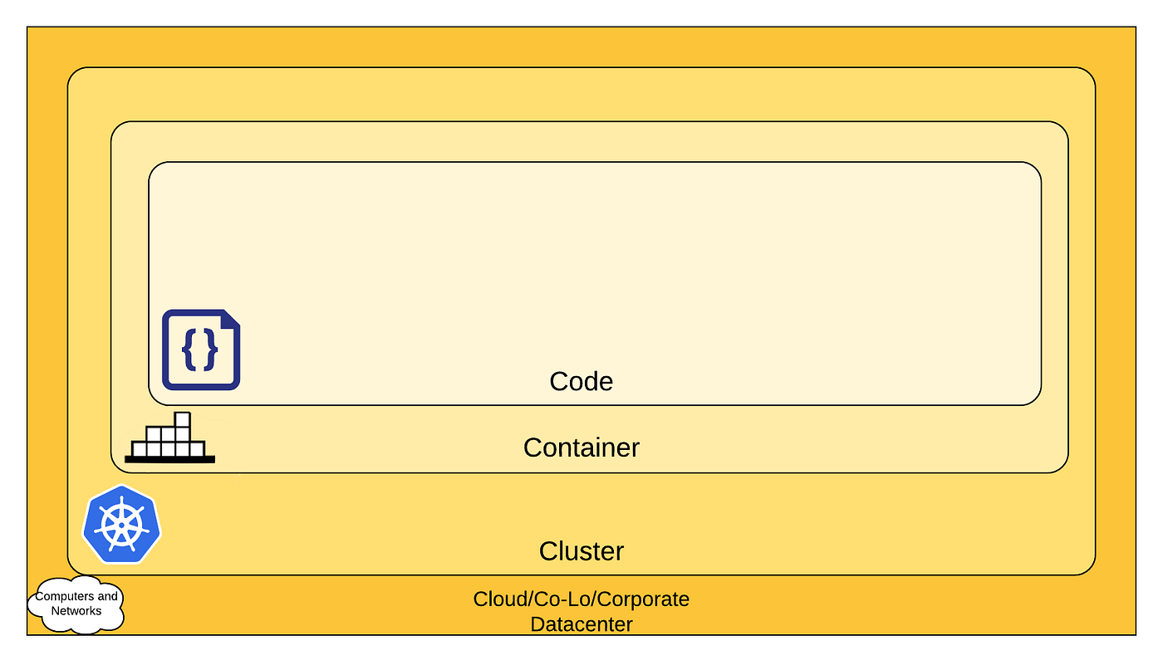Click the white ship wheel hub in Kubernetes logo
The image size is (1163, 670).
tap(121, 525)
